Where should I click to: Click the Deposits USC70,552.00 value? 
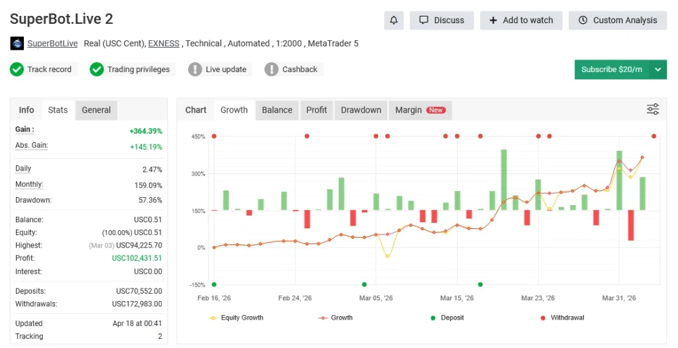[x=139, y=291]
